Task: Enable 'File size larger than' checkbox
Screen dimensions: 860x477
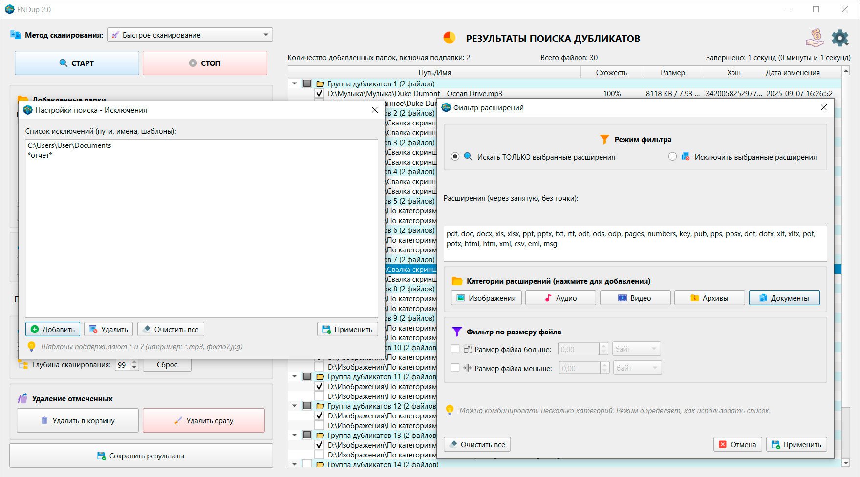Action: 455,349
